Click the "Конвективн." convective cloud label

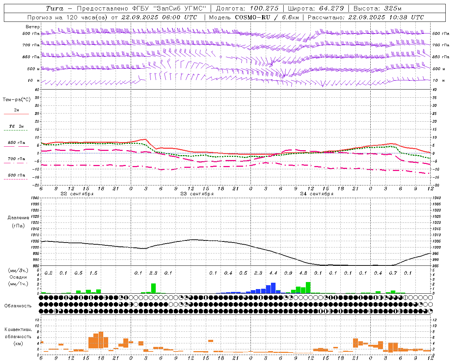click(18, 330)
